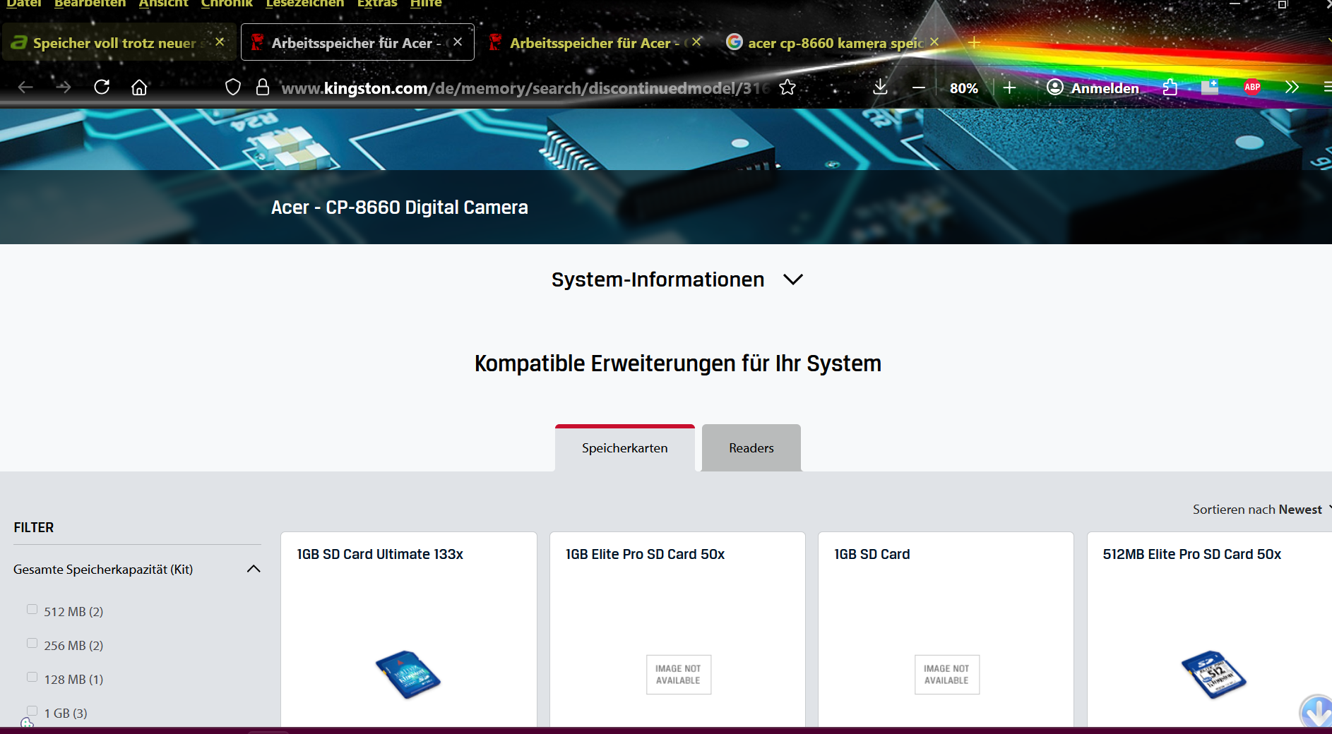The image size is (1332, 734).
Task: Click the FILTER heading text
Action: click(x=33, y=527)
